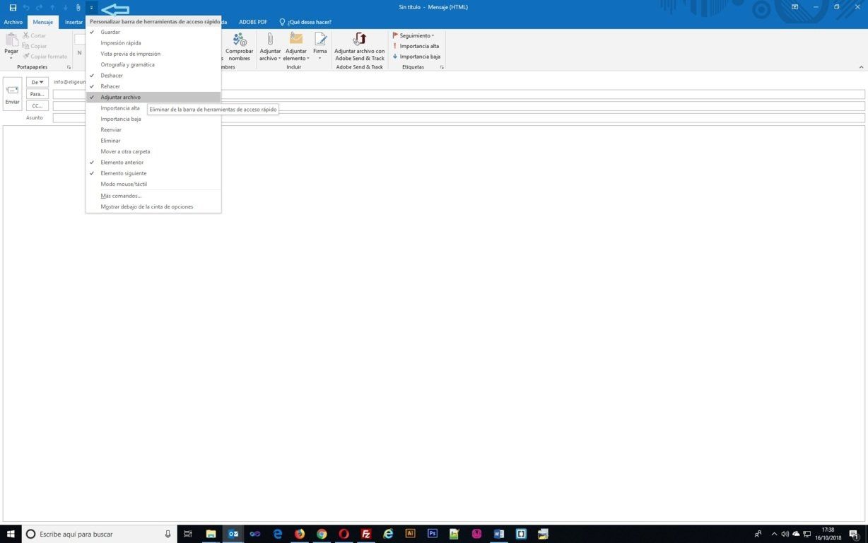Expand the Seguimiento dropdown
The height and width of the screenshot is (543, 868).
point(416,35)
